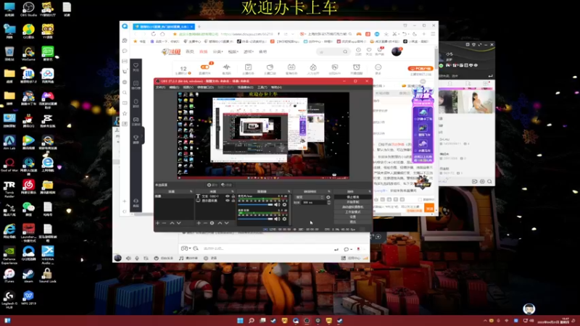The width and height of the screenshot is (580, 326).
Task: Open the More ellipsis icon in Douyu streamer toolbar
Action: [x=378, y=68]
